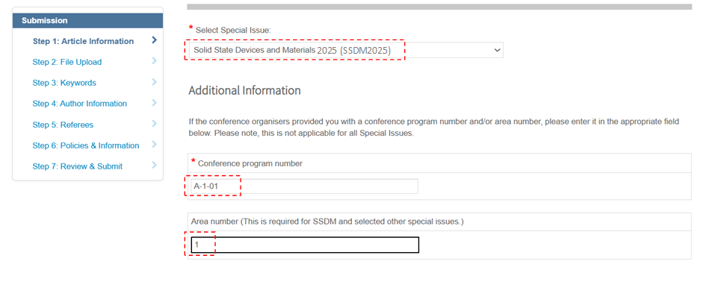This screenshot has height=282, width=706.
Task: Click chevron beside Step 7: Review & Submit
Action: pos(155,165)
